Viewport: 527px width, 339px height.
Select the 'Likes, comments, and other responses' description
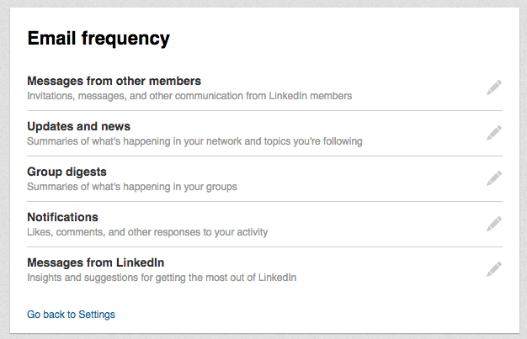147,232
